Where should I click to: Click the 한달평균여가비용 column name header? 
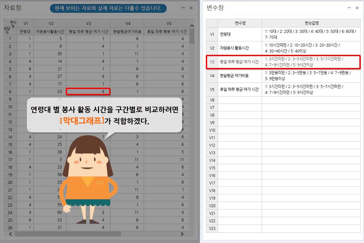pos(127,32)
